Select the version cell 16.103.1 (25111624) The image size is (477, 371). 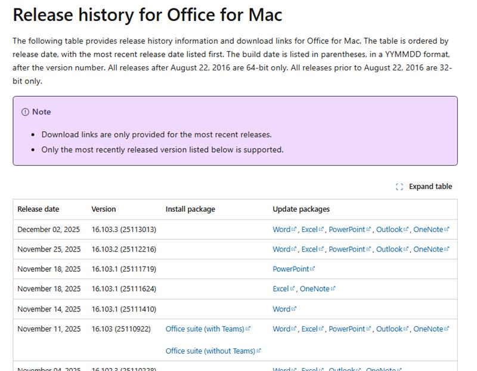(x=124, y=289)
